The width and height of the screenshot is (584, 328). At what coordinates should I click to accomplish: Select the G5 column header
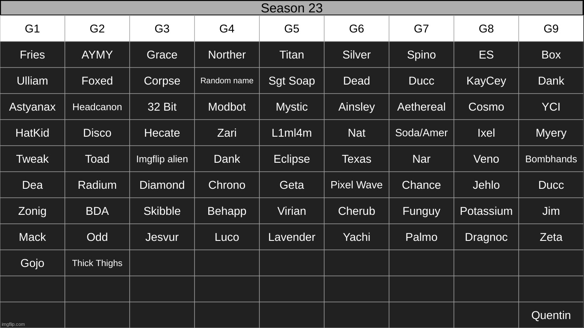tap(292, 29)
